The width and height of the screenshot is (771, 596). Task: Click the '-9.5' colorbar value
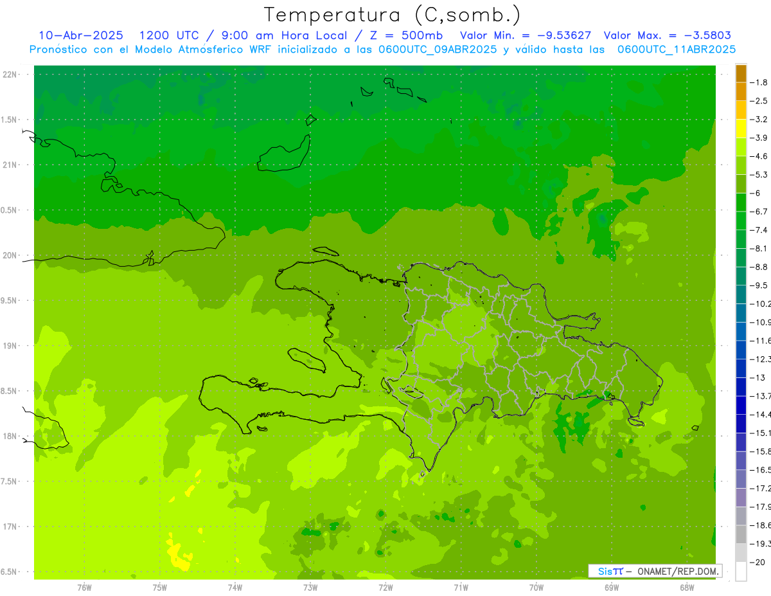(x=759, y=285)
